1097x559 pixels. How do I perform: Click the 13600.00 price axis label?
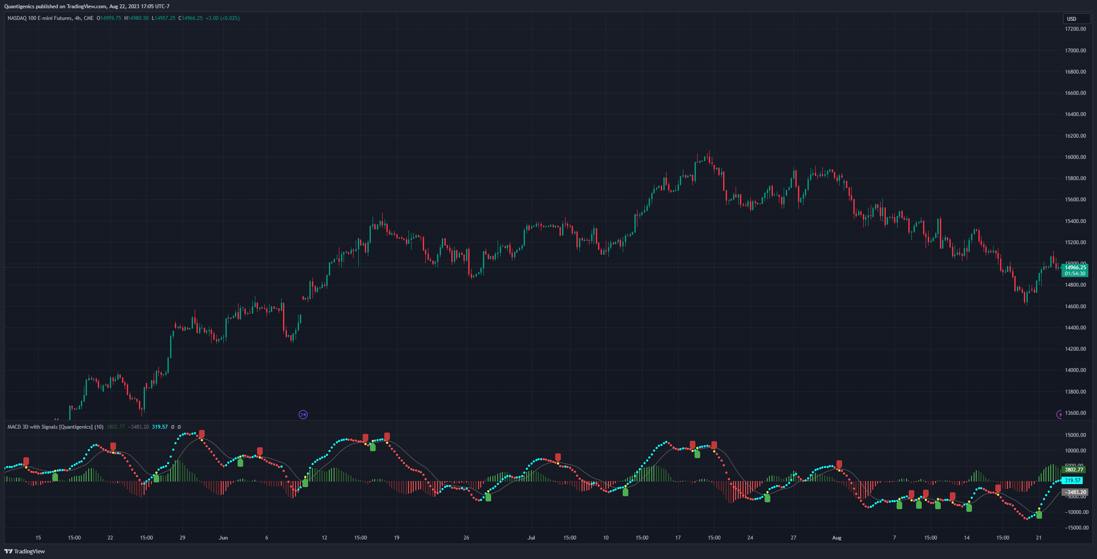click(x=1075, y=413)
